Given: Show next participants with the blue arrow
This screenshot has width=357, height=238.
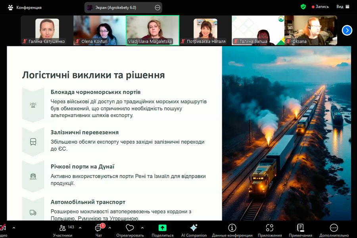Looking at the screenshot, I should pyautogui.click(x=347, y=30).
